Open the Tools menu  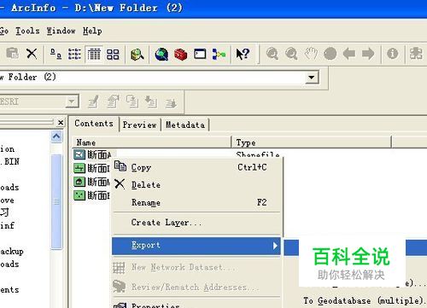(x=27, y=31)
